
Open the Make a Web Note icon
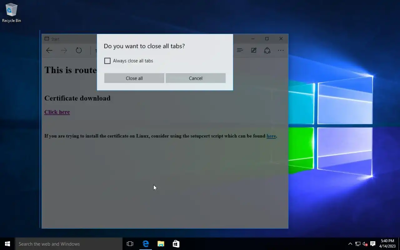point(254,50)
